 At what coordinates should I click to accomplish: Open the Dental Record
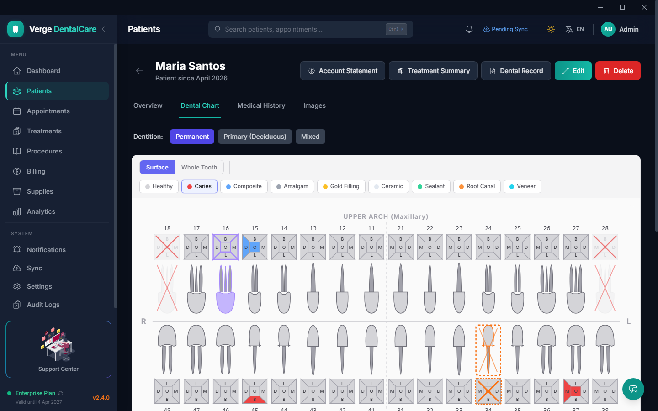(516, 71)
